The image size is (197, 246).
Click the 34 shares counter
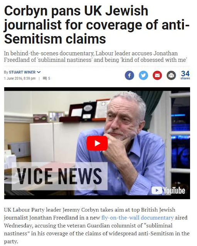point(185,75)
